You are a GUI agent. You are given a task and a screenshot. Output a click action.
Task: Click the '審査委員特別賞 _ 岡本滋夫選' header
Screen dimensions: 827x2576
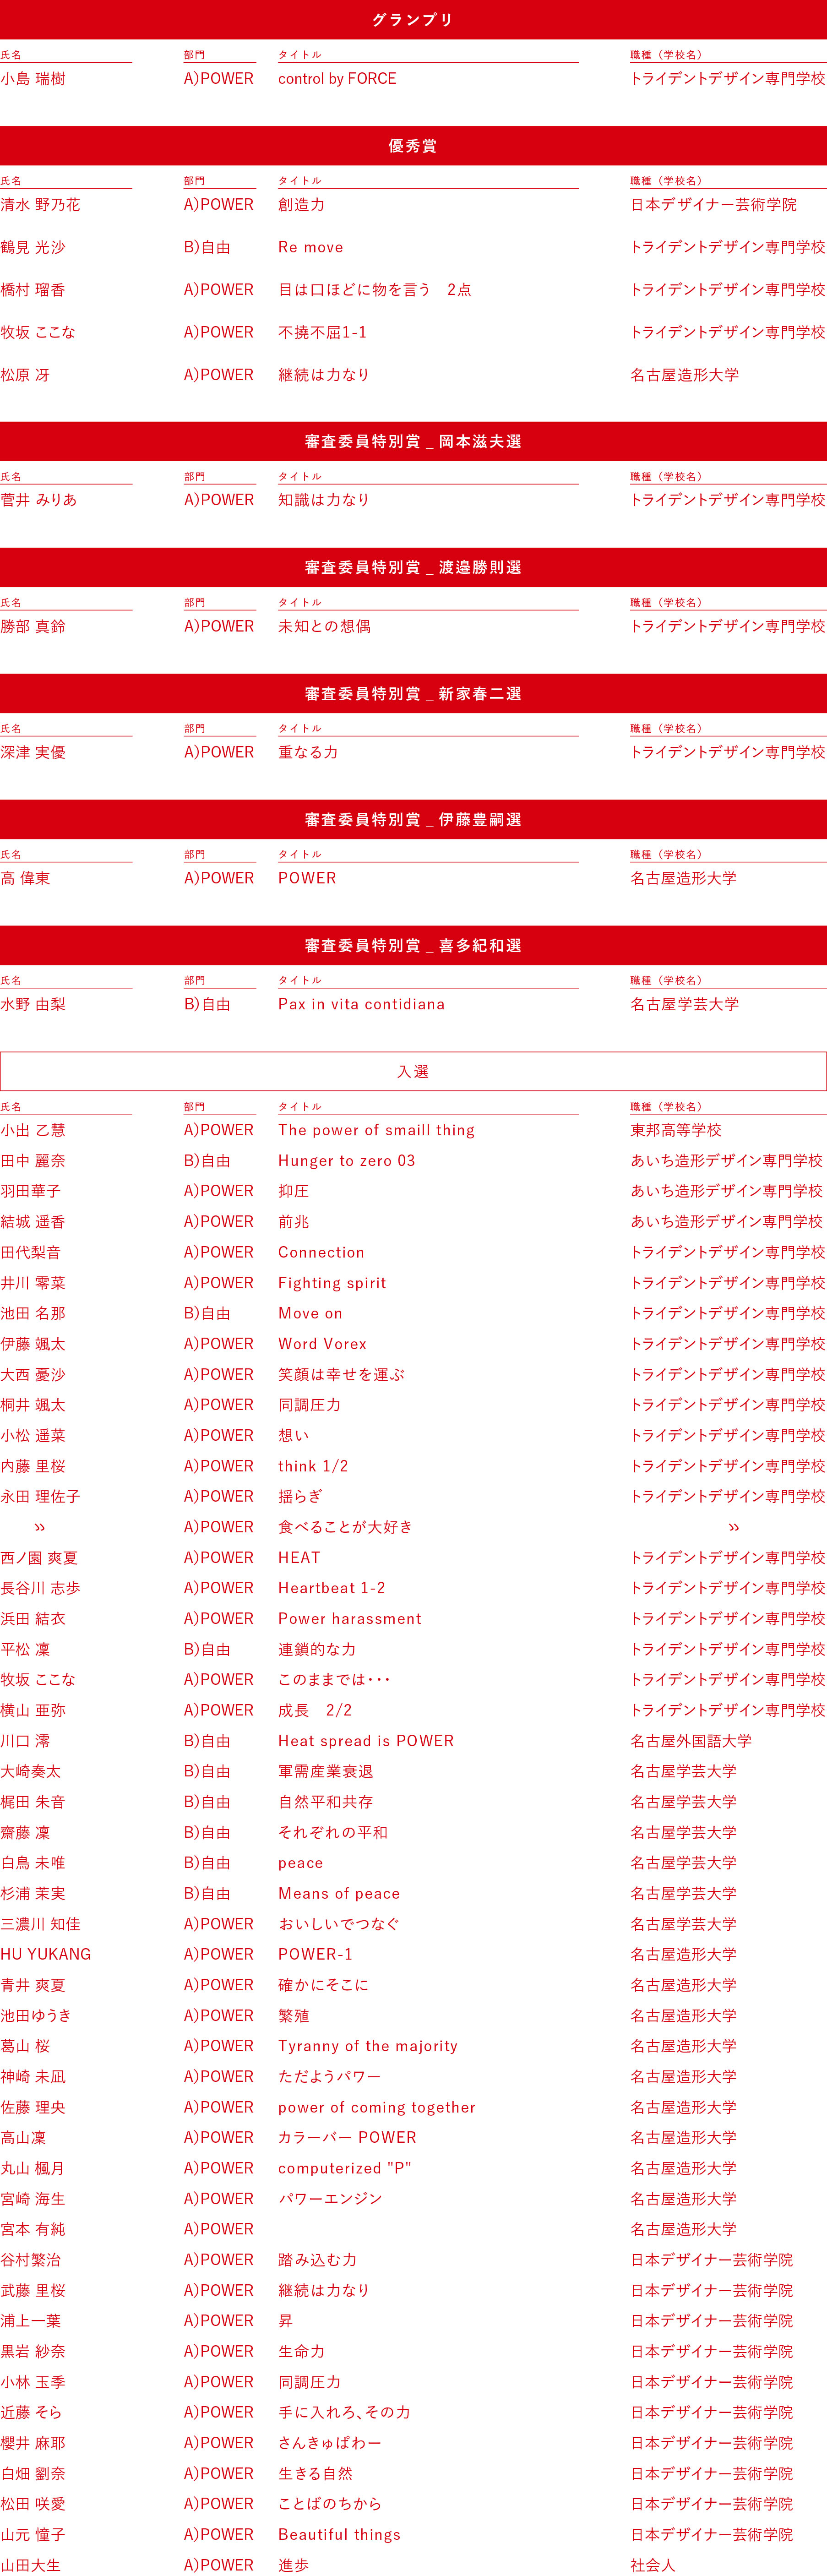click(x=413, y=442)
